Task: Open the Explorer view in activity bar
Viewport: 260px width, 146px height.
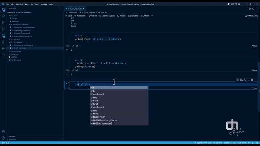Action: coord(3,10)
